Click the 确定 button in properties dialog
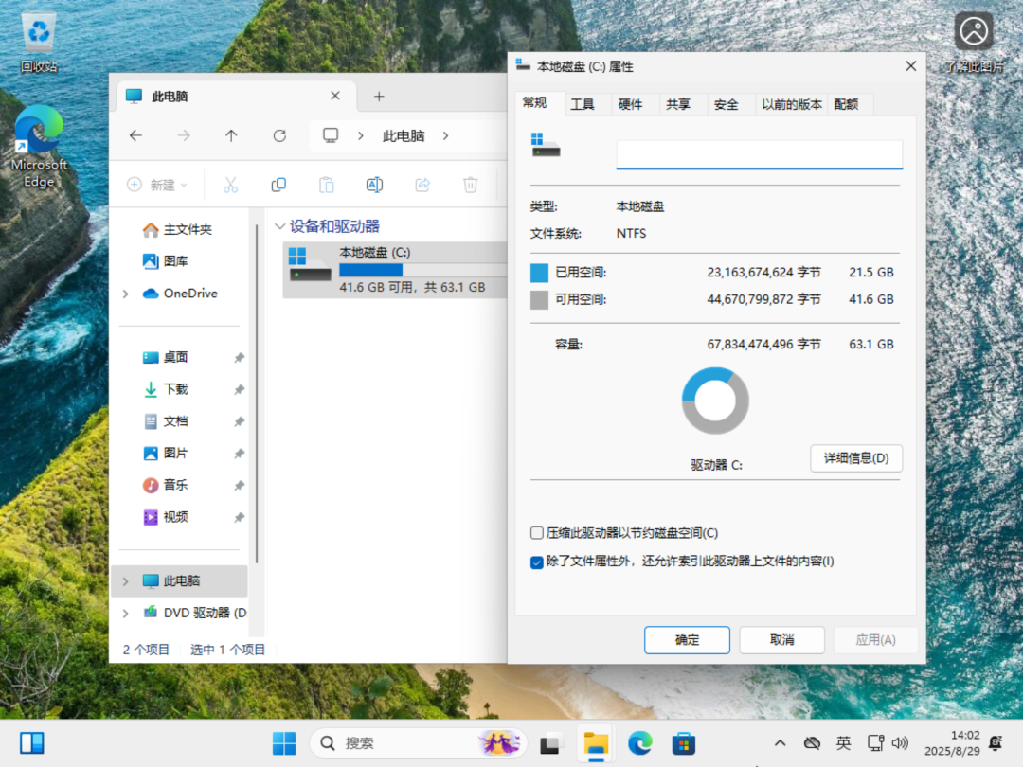Viewport: 1023px width, 767px height. click(x=687, y=640)
